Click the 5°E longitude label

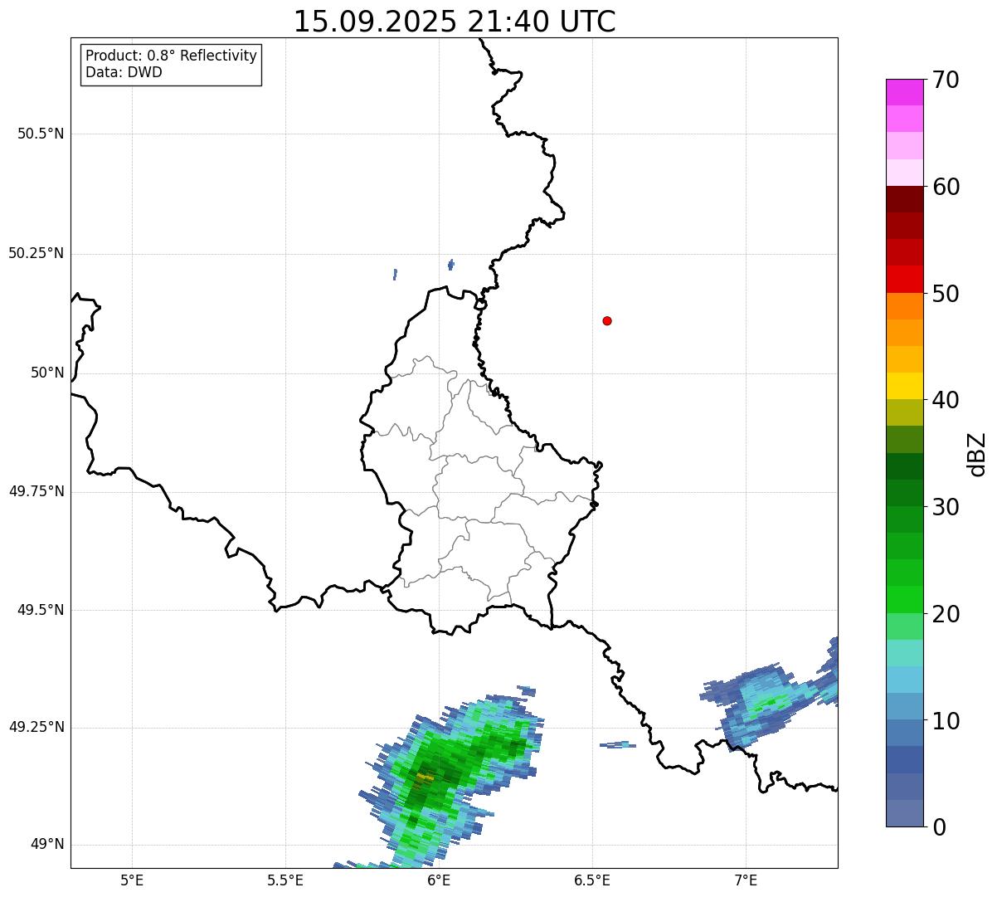132,880
